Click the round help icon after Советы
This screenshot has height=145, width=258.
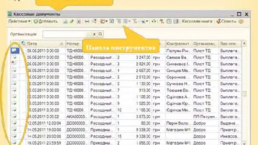coord(241,21)
